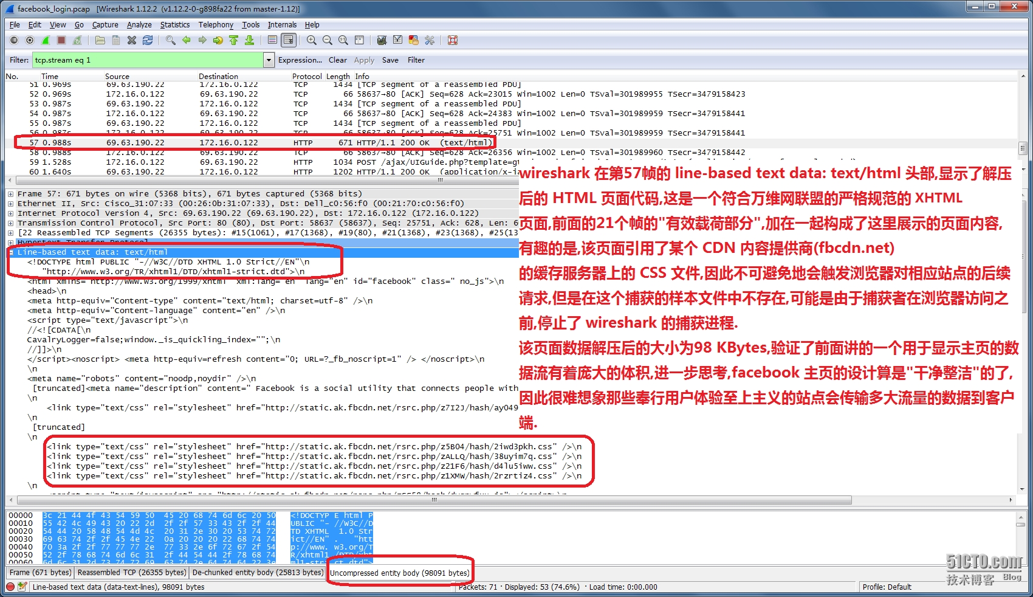The width and height of the screenshot is (1033, 597).
Task: Start a new live capture
Action: click(x=46, y=40)
